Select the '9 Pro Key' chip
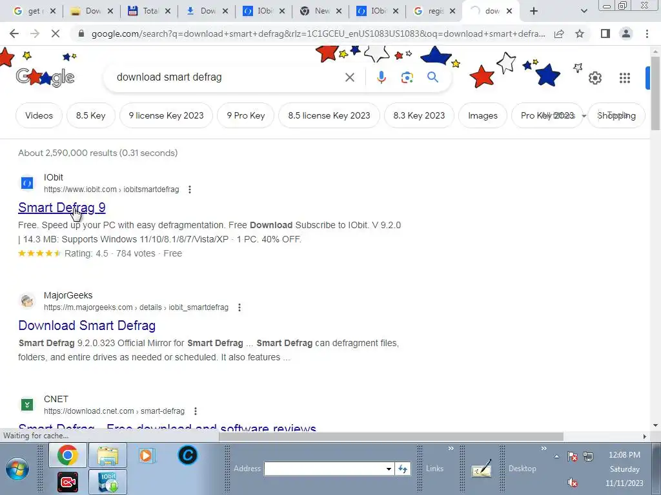This screenshot has width=661, height=495. click(246, 115)
